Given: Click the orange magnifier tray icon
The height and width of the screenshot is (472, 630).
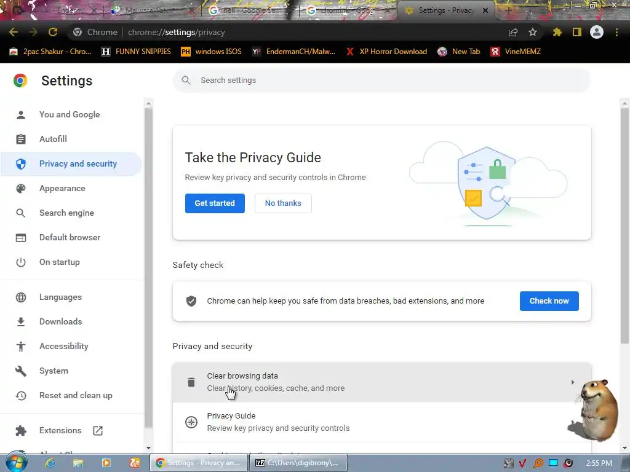Looking at the screenshot, I should point(538,463).
